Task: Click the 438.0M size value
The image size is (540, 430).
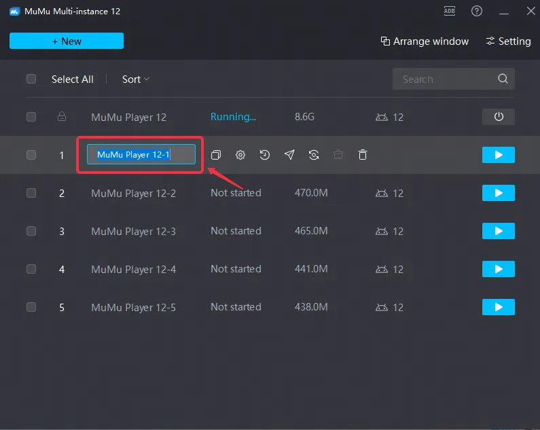Action: [x=311, y=307]
